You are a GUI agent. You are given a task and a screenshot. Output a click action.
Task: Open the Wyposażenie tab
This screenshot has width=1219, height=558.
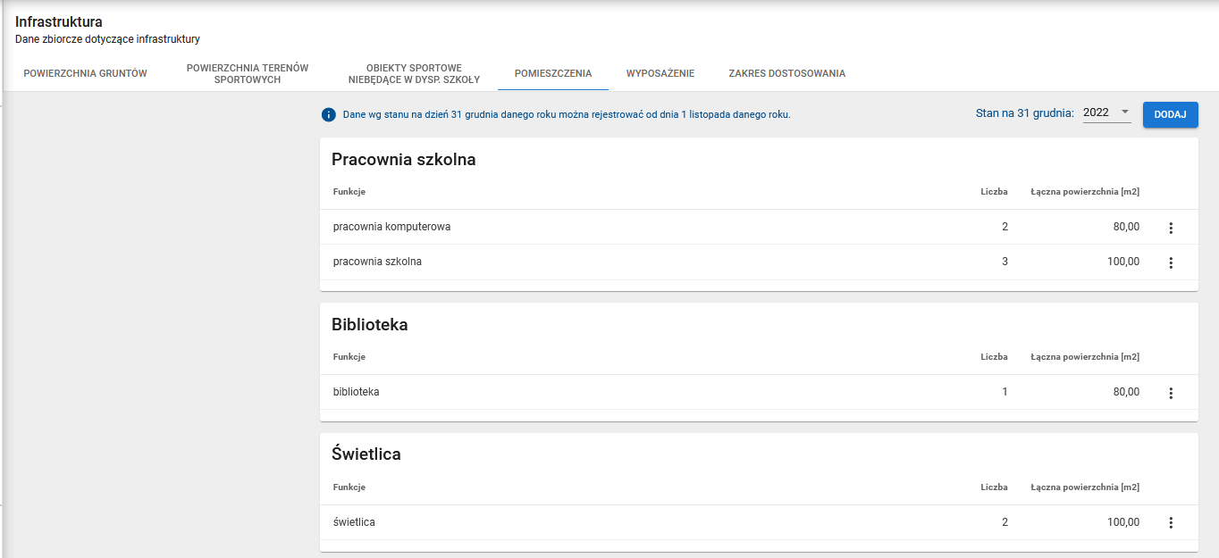(x=660, y=73)
